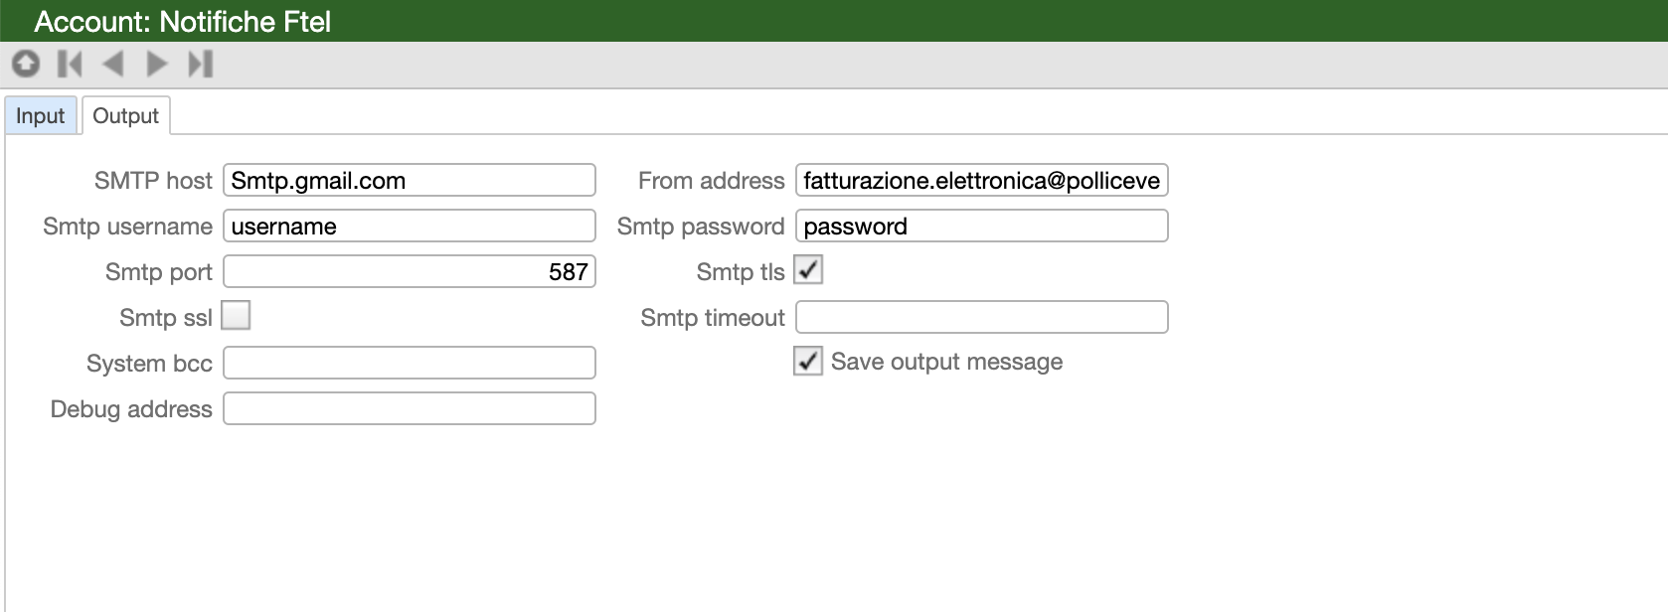
Task: Click the 'SMTP host' label
Action: pos(153,181)
